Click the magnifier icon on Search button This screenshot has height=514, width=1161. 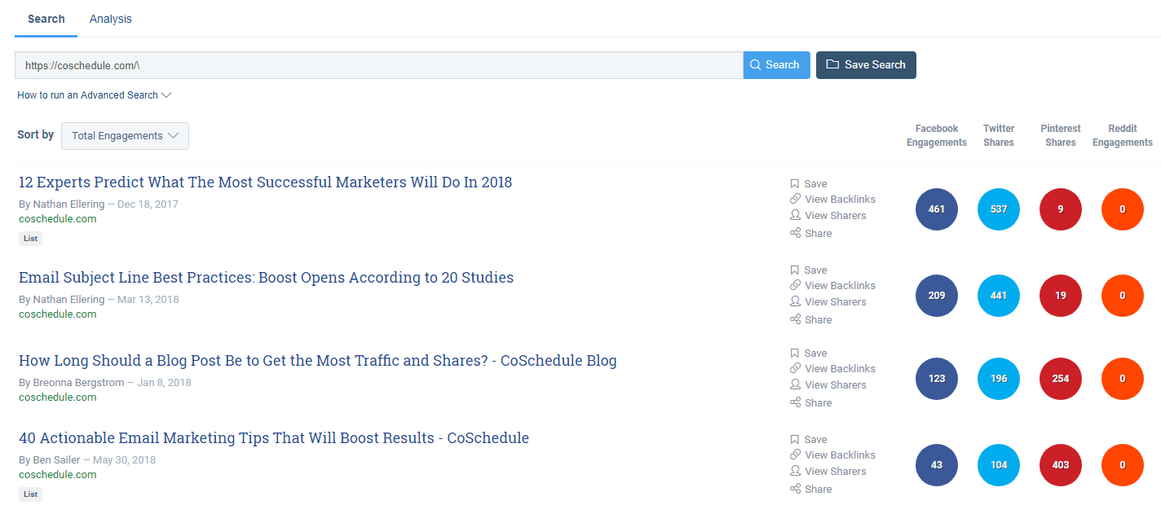click(x=756, y=65)
